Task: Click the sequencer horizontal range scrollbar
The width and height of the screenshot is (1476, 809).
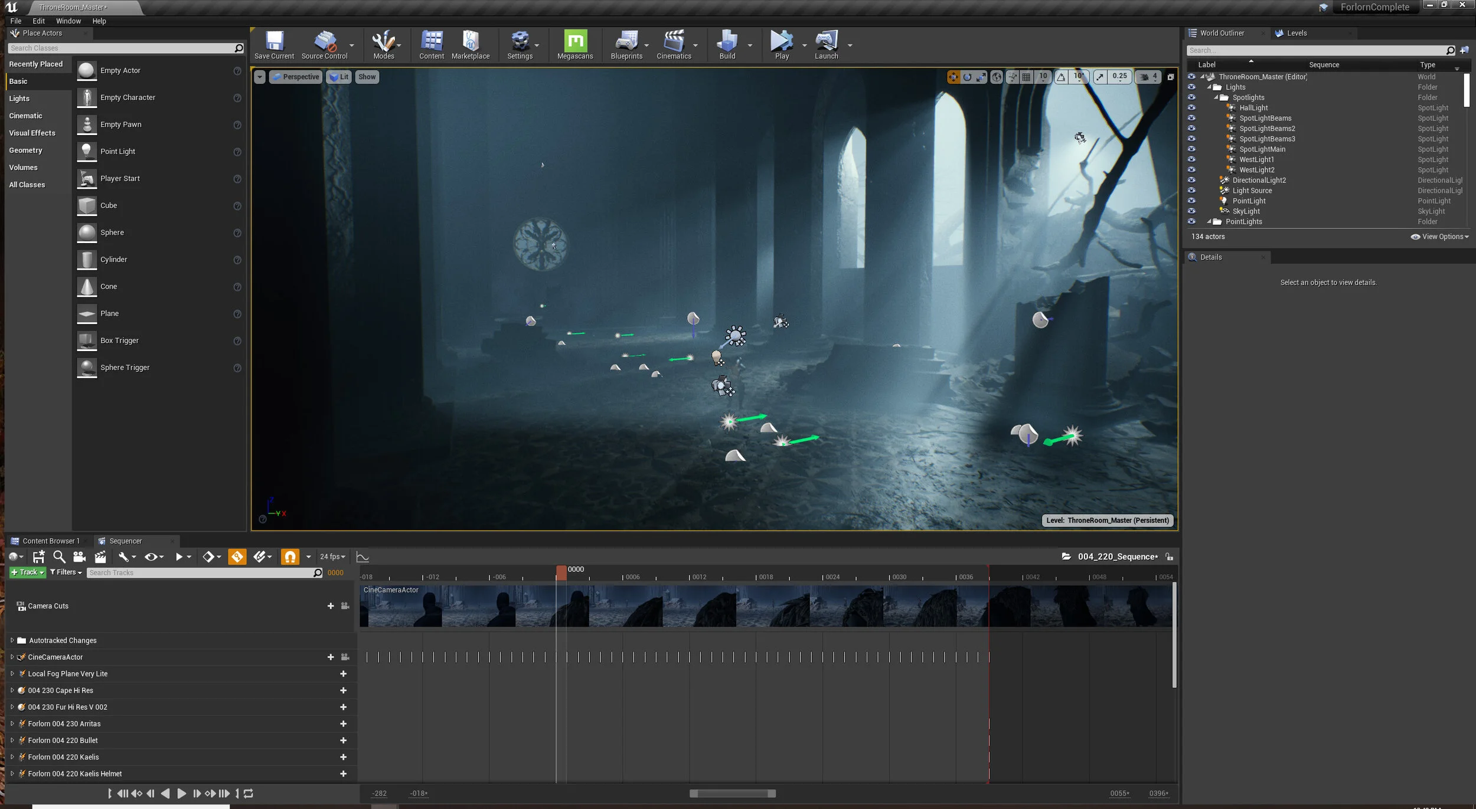Action: tap(732, 794)
